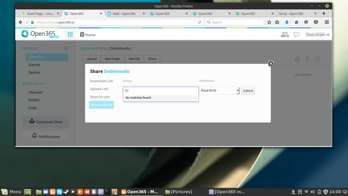
Task: Open the Open365 apps grid launcher
Action: click(x=70, y=34)
